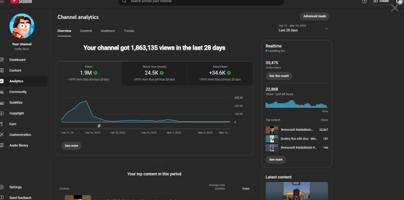The image size is (404, 200).
Task: Open Copyright in the sidebar
Action: coord(17,113)
